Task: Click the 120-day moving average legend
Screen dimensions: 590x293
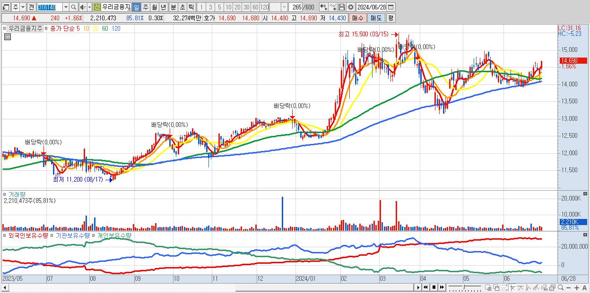Action: (116, 28)
